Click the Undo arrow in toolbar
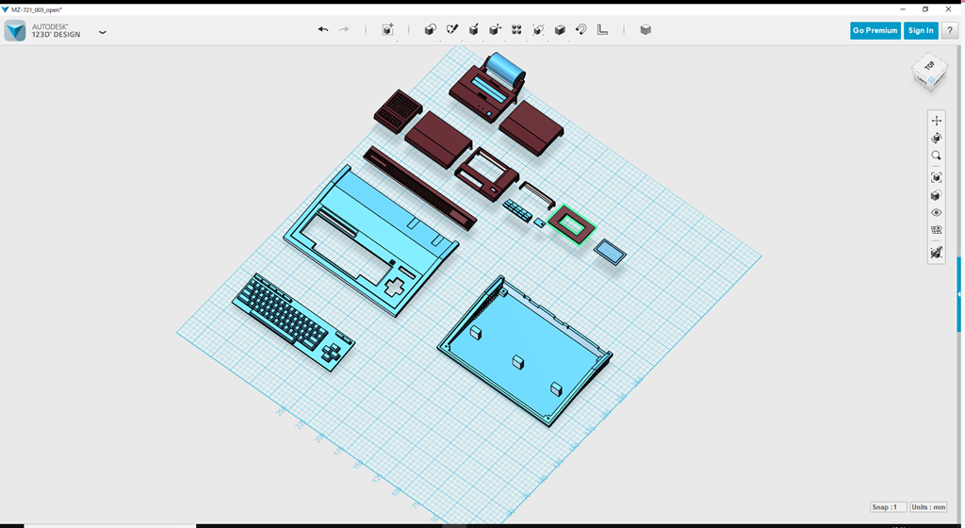The height and width of the screenshot is (528, 965). [x=323, y=30]
